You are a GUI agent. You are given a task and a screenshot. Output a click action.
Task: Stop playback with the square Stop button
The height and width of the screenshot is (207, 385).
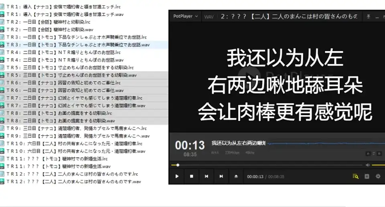pyautogui.click(x=192, y=176)
